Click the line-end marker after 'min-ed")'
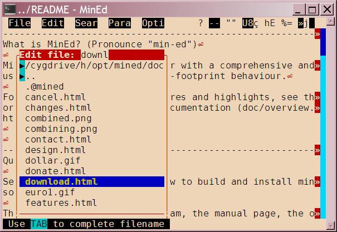Screen dimensions: 337x232 (x=201, y=45)
